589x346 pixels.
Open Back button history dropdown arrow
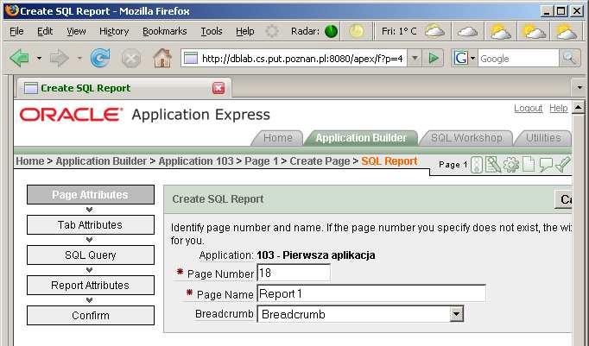(x=39, y=58)
